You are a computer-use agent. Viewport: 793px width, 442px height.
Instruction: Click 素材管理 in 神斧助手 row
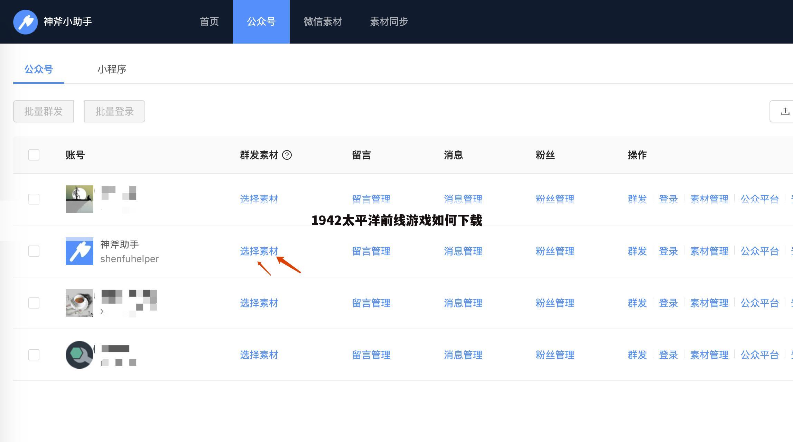tap(709, 251)
